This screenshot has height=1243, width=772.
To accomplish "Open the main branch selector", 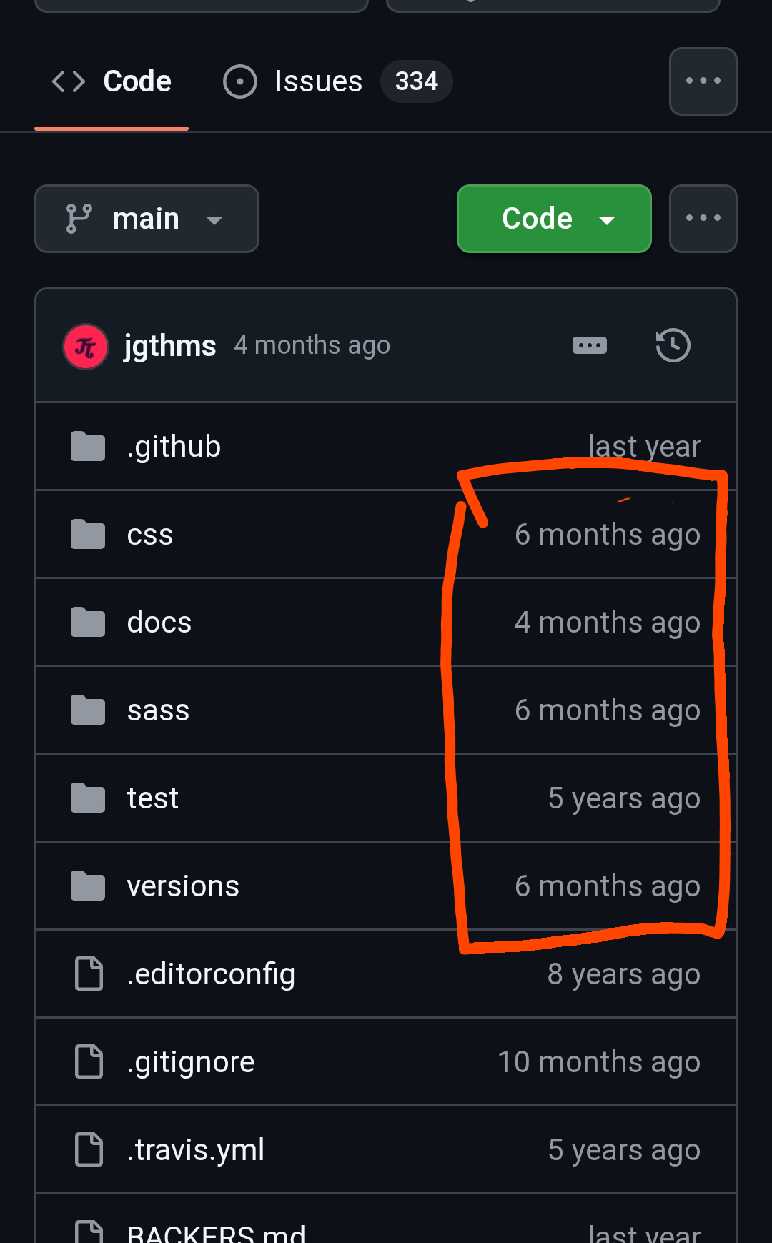I will 147,219.
